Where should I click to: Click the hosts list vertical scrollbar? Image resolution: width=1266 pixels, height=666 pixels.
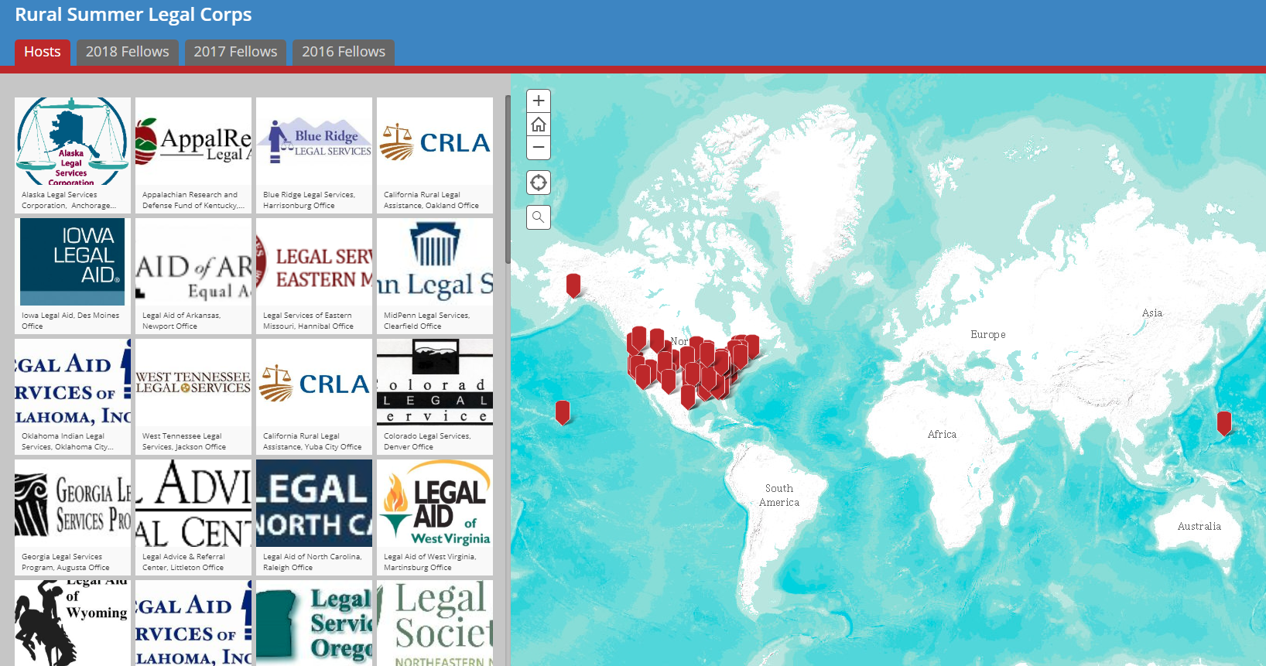[508, 179]
